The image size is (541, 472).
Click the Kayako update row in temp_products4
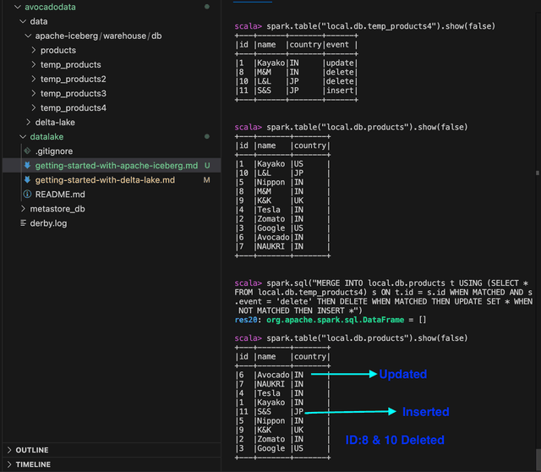(x=297, y=63)
